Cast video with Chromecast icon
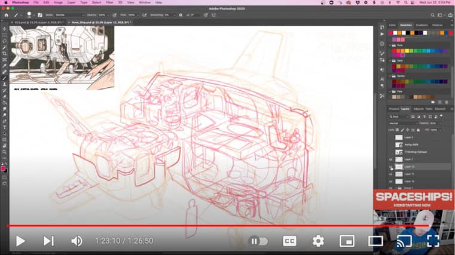Screen dimensions: 455x255 click(404, 241)
